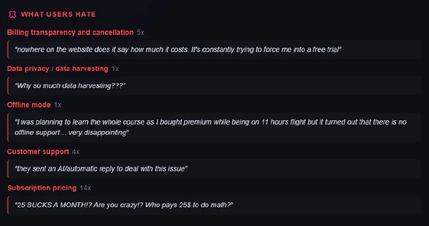Click the What Users Hate heading
429x226 pixels.
click(58, 14)
